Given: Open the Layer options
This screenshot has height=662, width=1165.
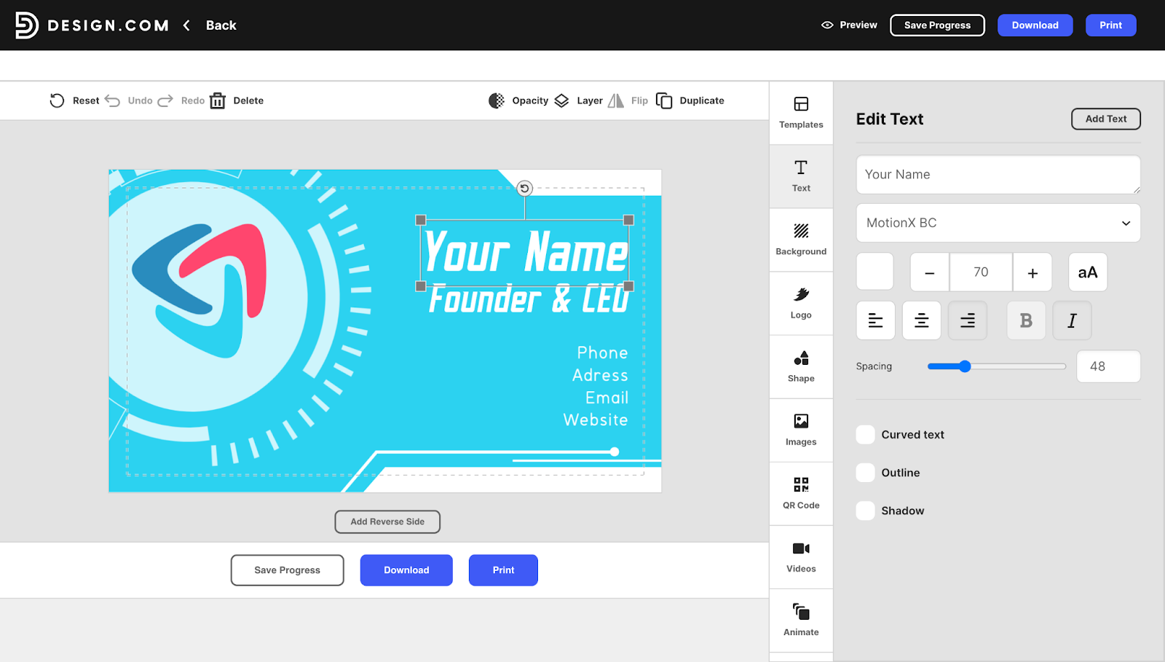Looking at the screenshot, I should click(x=561, y=101).
